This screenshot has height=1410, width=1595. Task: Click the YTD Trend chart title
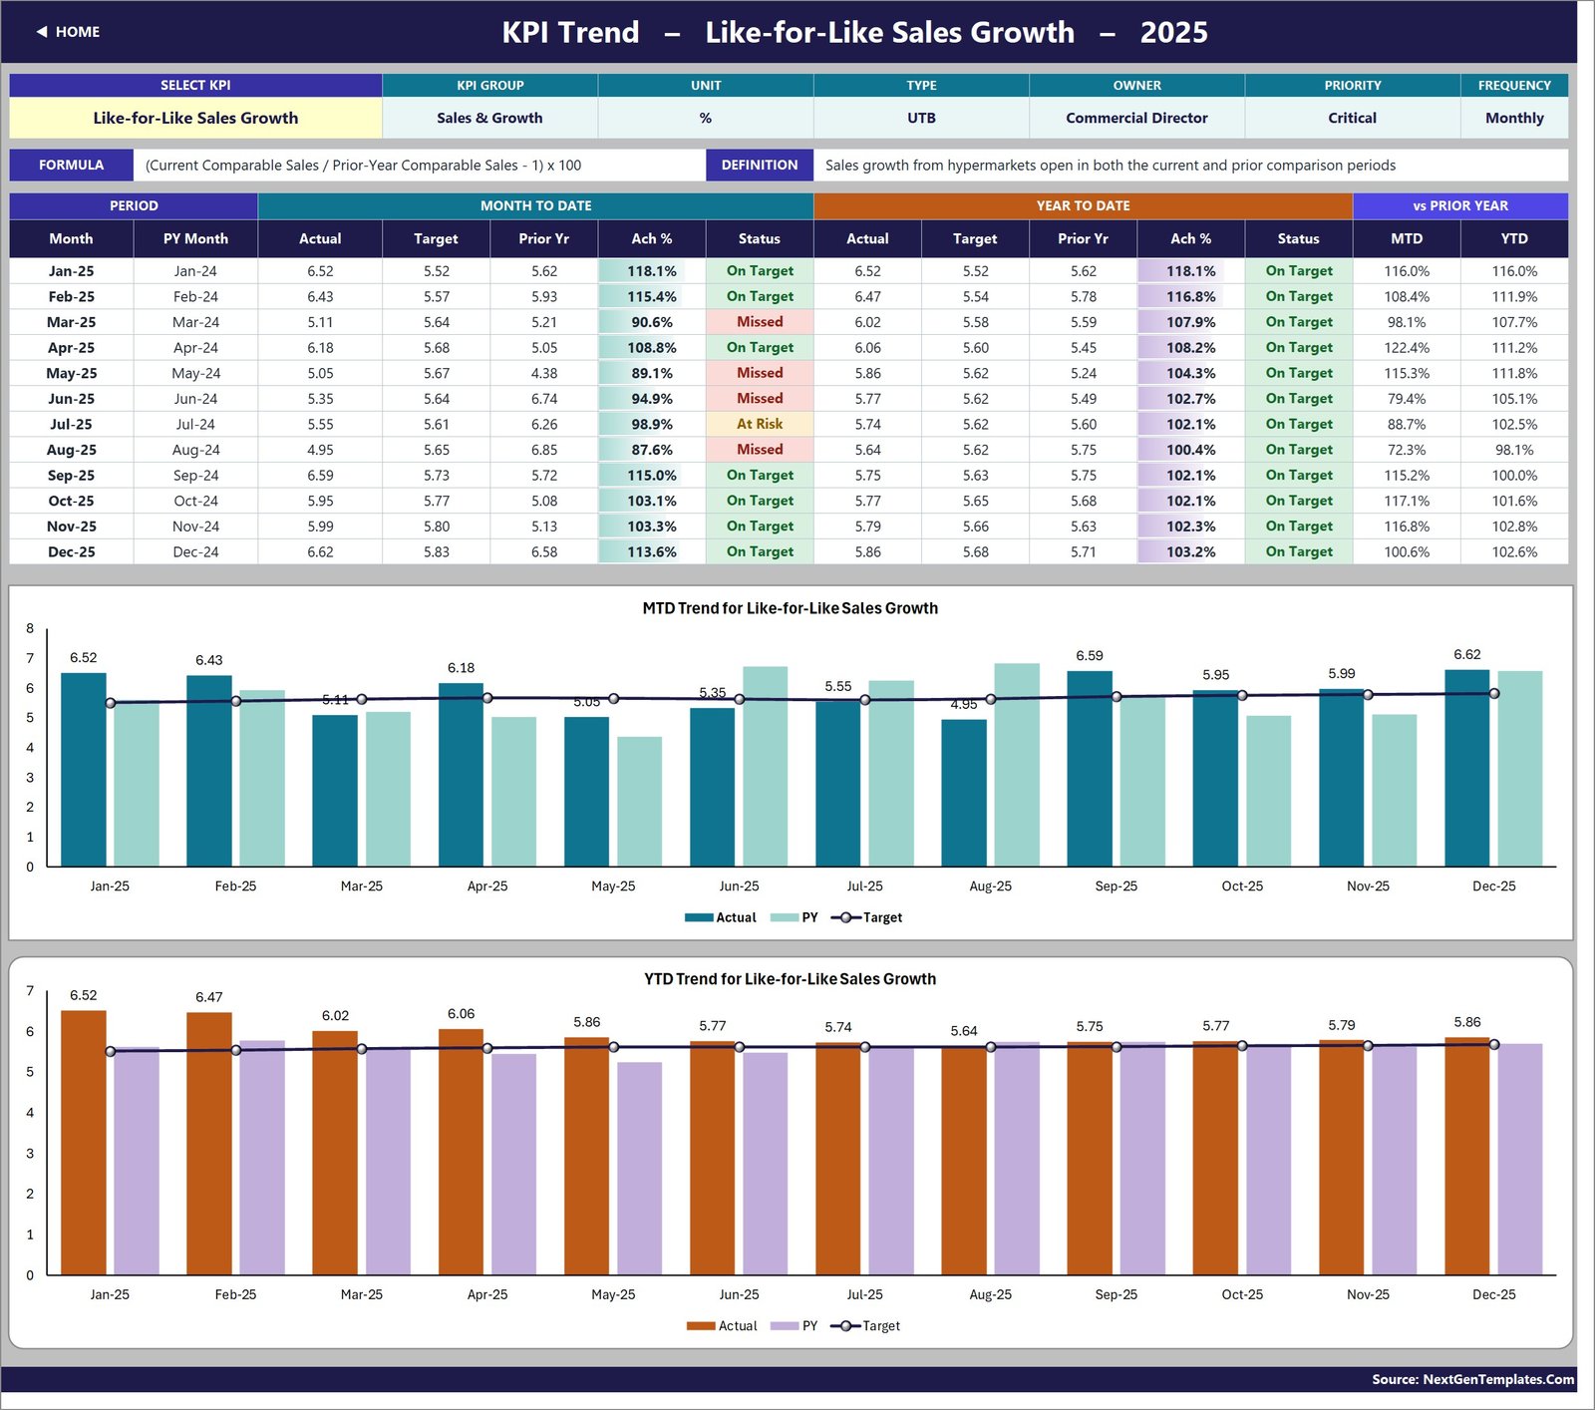[x=790, y=979]
